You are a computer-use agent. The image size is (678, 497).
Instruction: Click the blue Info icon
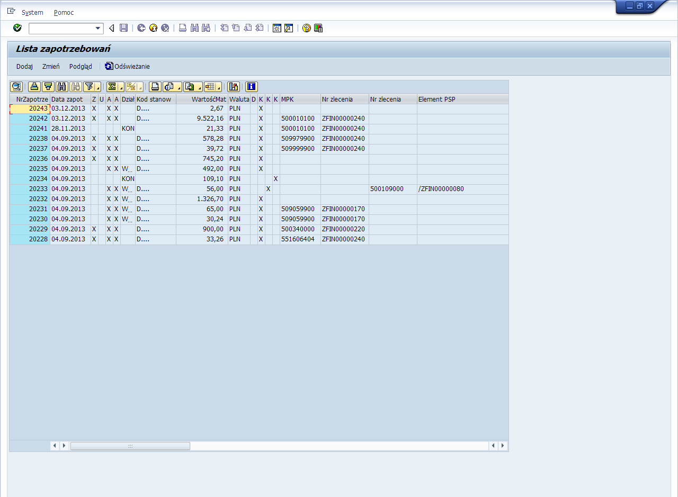252,87
